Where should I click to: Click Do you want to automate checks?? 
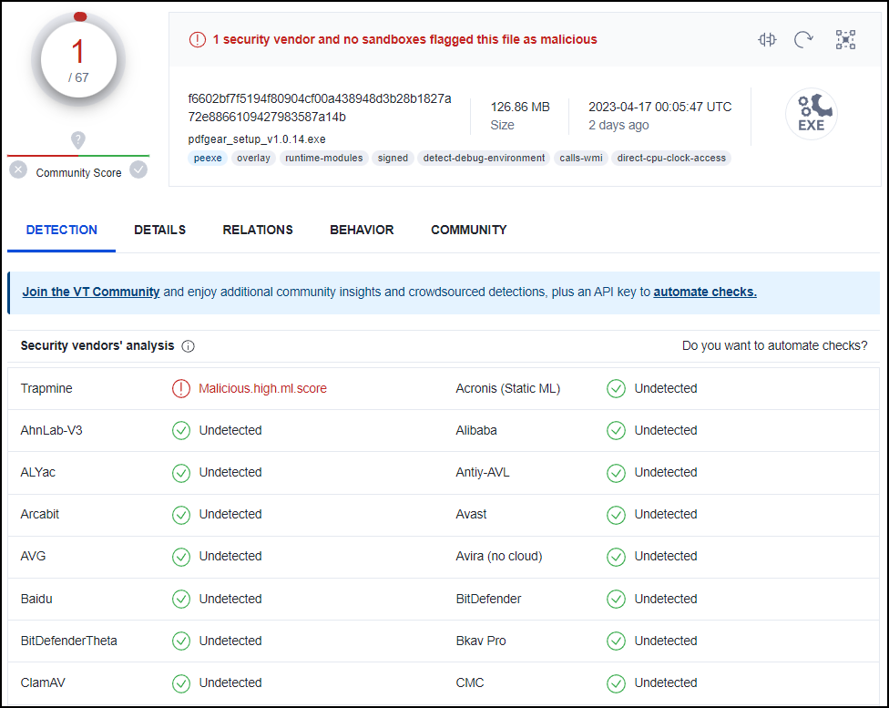coord(774,345)
